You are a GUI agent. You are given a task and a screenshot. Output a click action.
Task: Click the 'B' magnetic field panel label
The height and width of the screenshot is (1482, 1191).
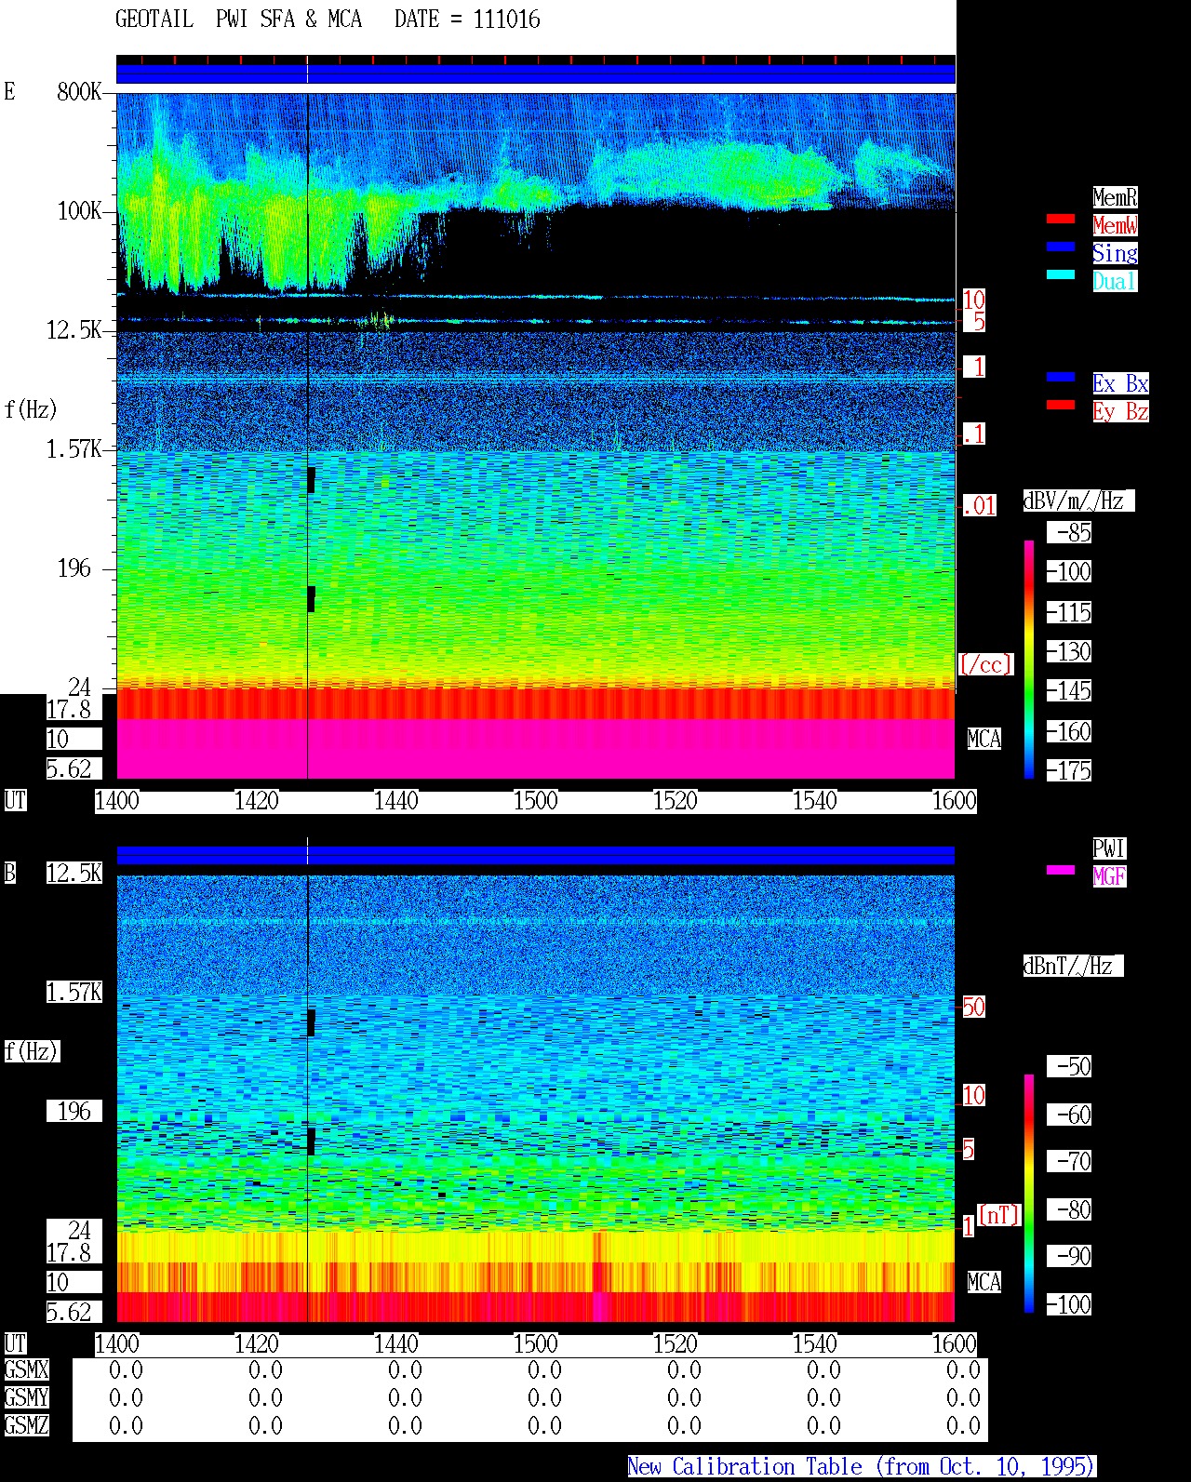pyautogui.click(x=9, y=874)
